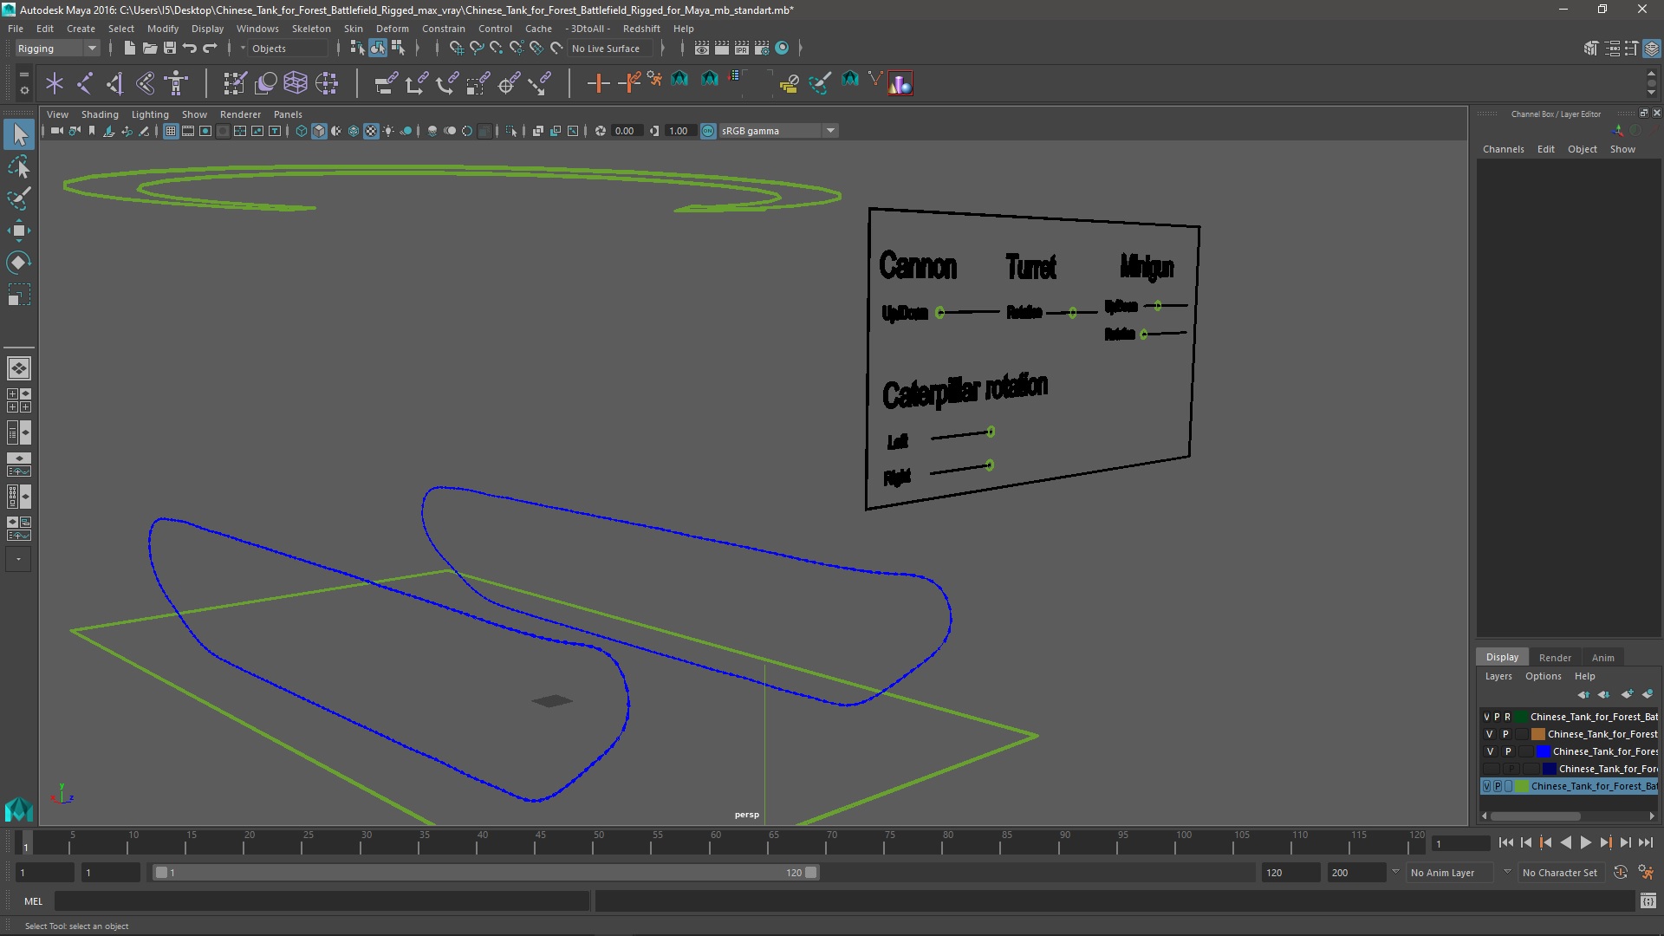The height and width of the screenshot is (936, 1664).
Task: Toggle wireframe shading in viewport toolbar
Action: pos(302,131)
